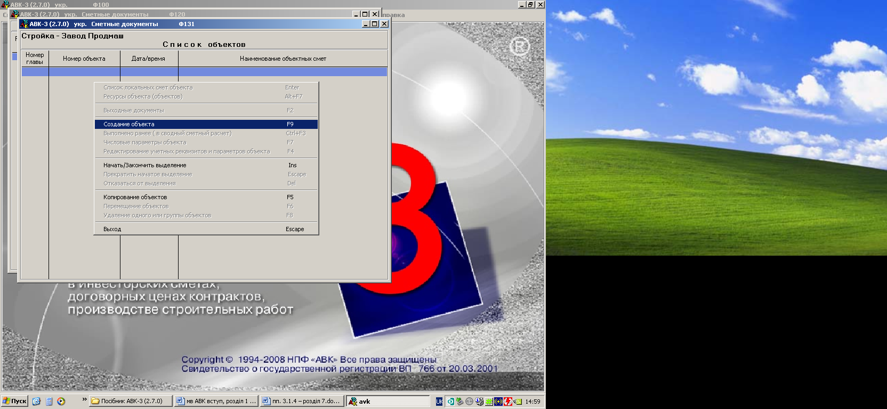Open the Ф120 window system icon
Viewport: 887px width, 409px height.
click(x=15, y=14)
